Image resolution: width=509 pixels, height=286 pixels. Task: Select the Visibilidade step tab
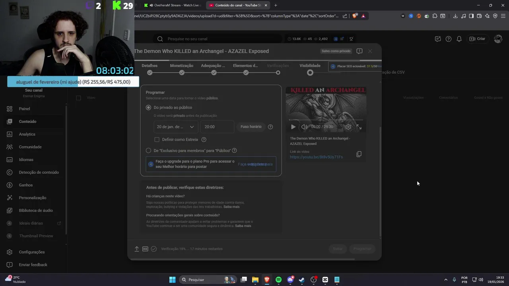[310, 69]
